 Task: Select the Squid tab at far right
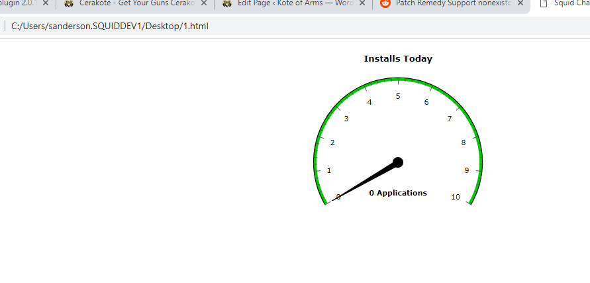click(x=566, y=3)
